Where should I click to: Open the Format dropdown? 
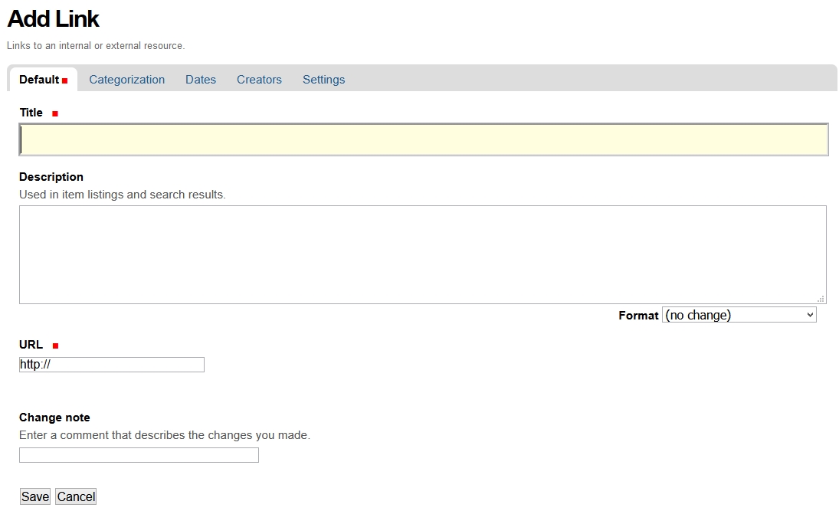point(739,315)
